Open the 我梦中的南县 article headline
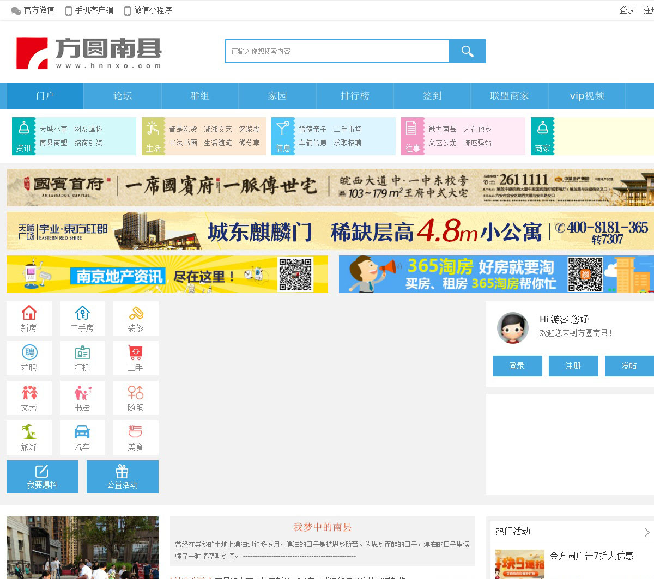Viewport: 654px width, 579px height. [x=323, y=527]
